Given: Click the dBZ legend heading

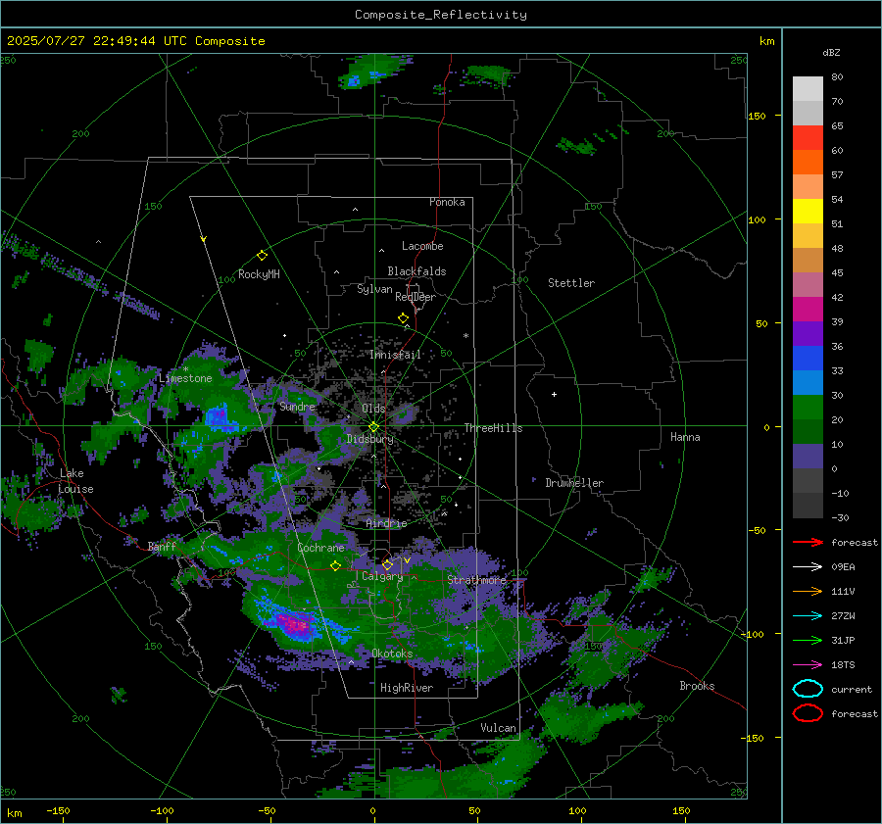Looking at the screenshot, I should coord(831,53).
